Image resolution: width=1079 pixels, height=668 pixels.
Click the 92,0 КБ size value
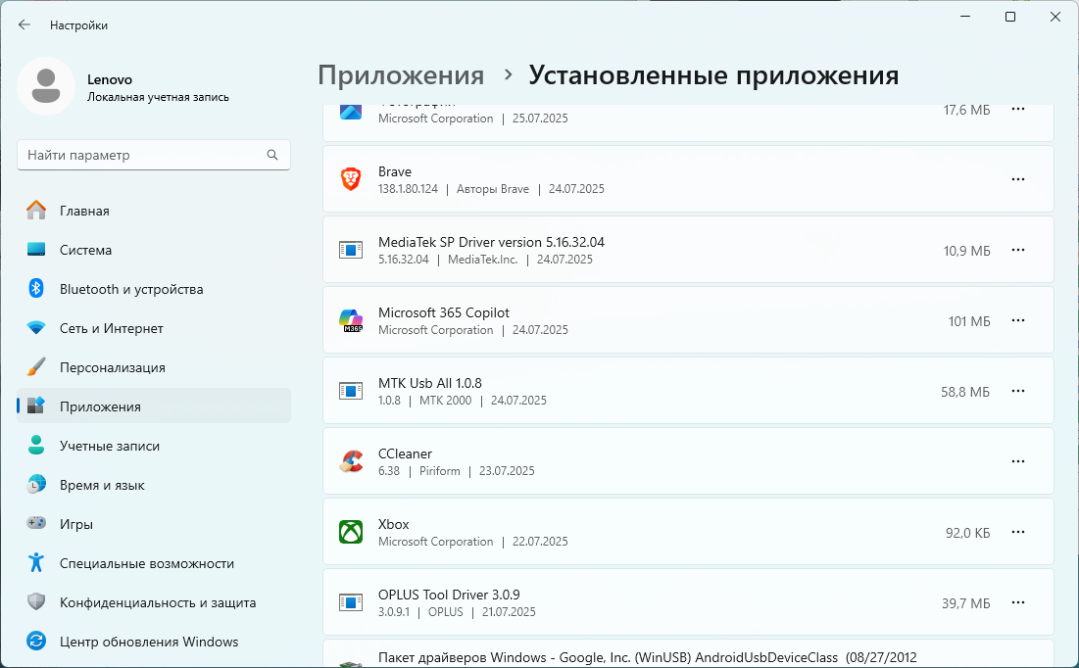[967, 533]
